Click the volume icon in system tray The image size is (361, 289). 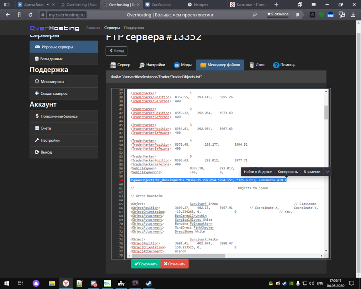(312, 283)
